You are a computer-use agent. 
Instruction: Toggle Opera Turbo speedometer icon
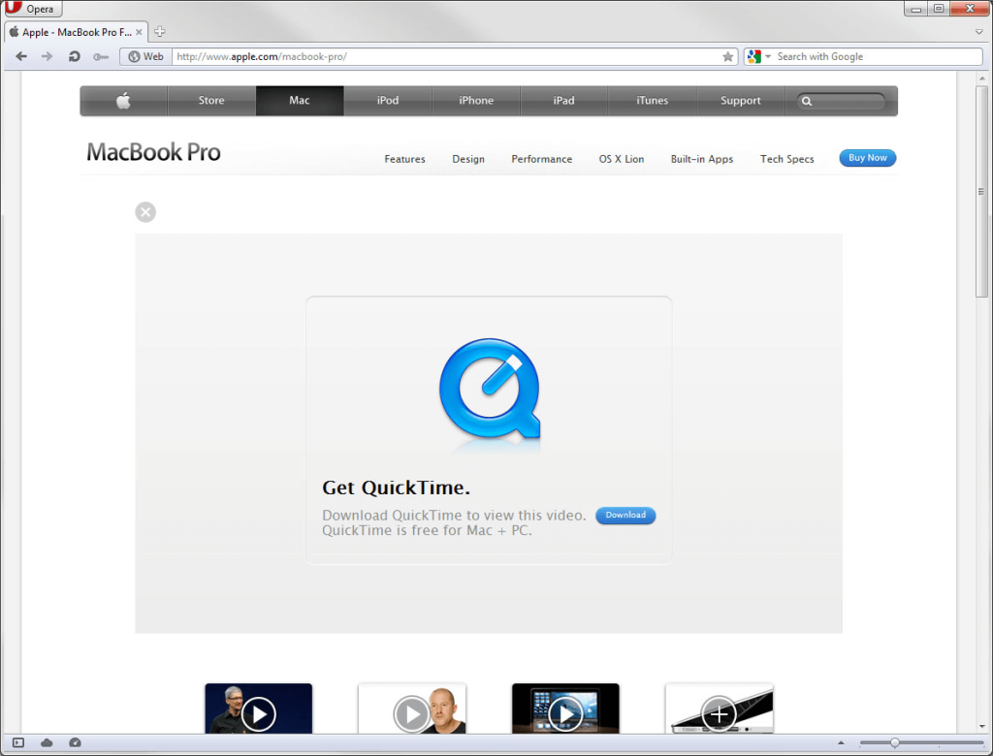(75, 742)
